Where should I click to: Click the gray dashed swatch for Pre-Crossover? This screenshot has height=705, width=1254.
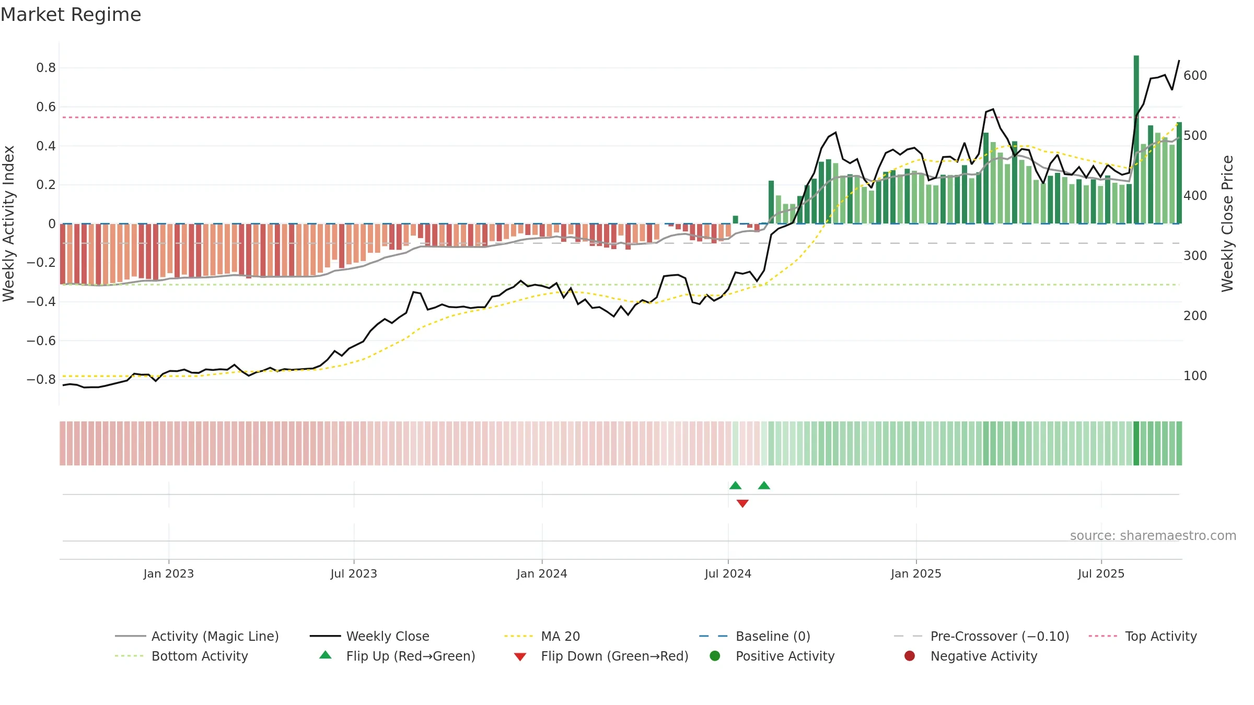(908, 636)
